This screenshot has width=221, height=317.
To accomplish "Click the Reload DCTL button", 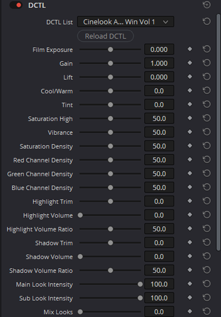I will 105,36.
